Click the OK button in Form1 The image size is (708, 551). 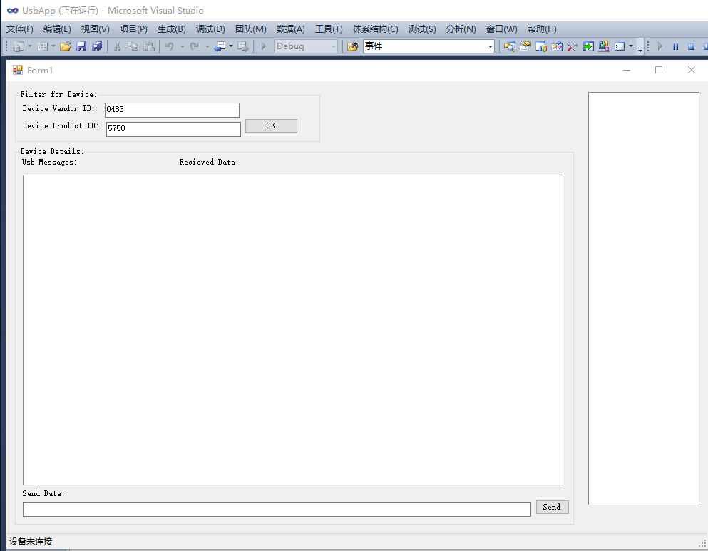271,126
